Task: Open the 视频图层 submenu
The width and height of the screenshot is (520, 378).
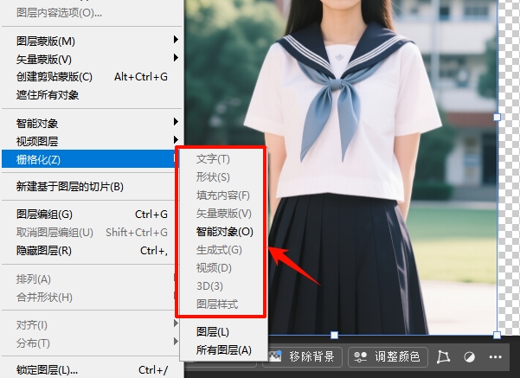Action: (x=92, y=142)
